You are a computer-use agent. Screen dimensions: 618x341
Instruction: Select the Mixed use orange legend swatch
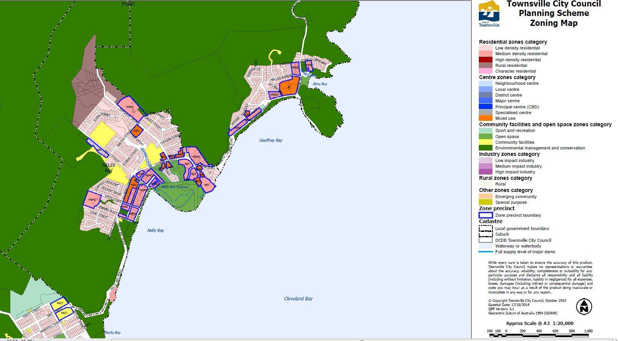[486, 118]
